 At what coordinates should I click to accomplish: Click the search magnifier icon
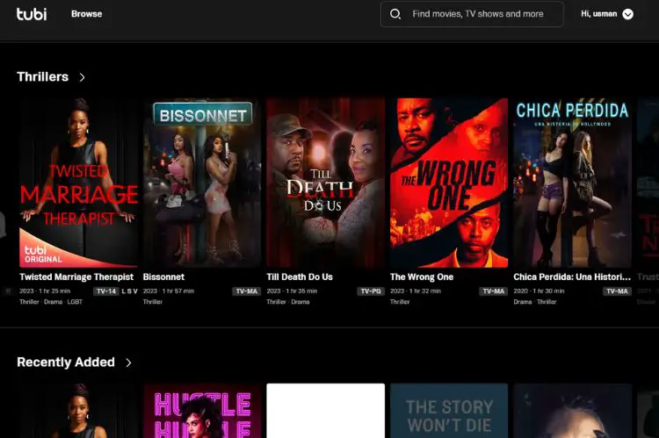395,14
